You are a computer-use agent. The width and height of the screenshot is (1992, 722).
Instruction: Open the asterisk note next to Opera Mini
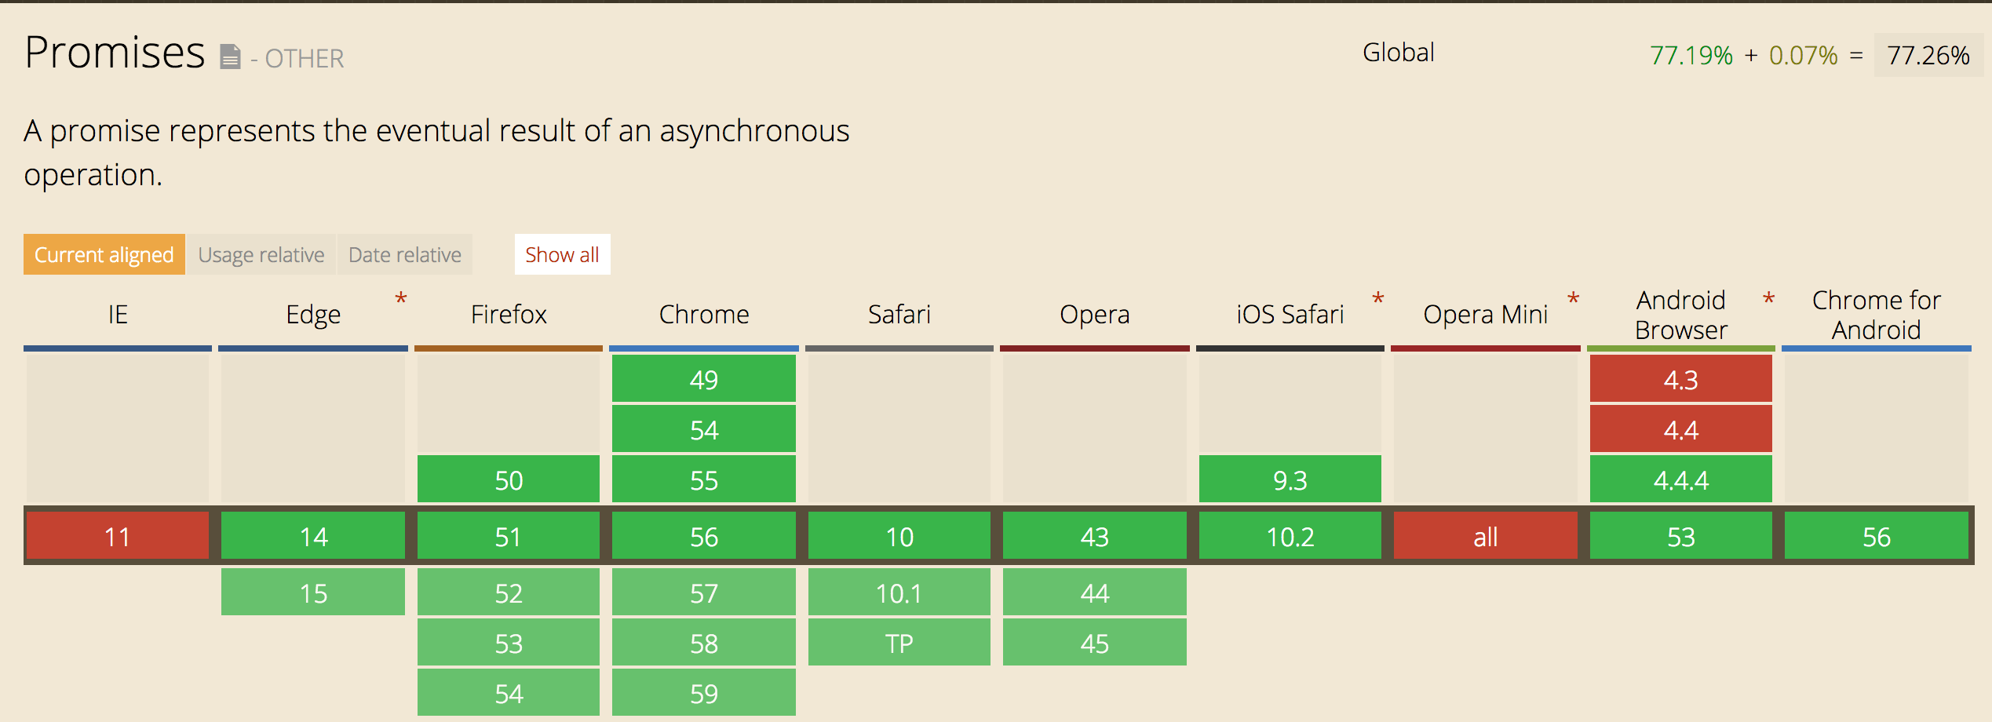coord(1574,300)
